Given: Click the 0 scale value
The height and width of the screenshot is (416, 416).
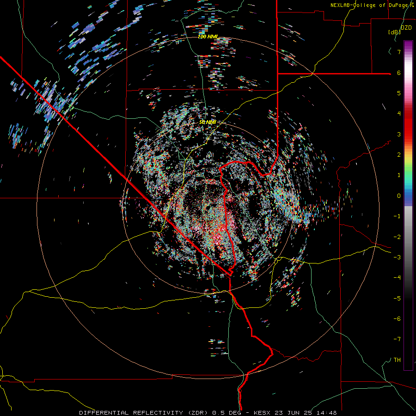Looking at the screenshot, I should pyautogui.click(x=399, y=196).
